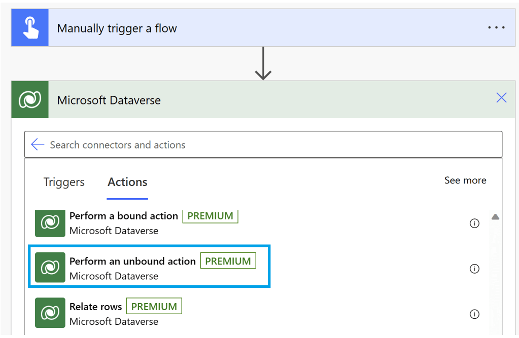
Task: Show info for Perform an unbound action
Action: (x=474, y=269)
